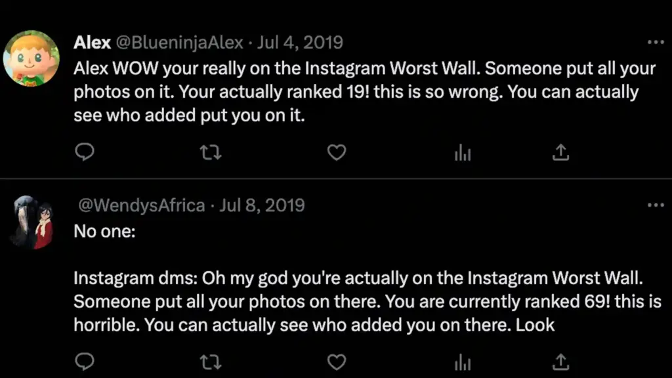
Task: Share Alex's tweet
Action: (560, 152)
